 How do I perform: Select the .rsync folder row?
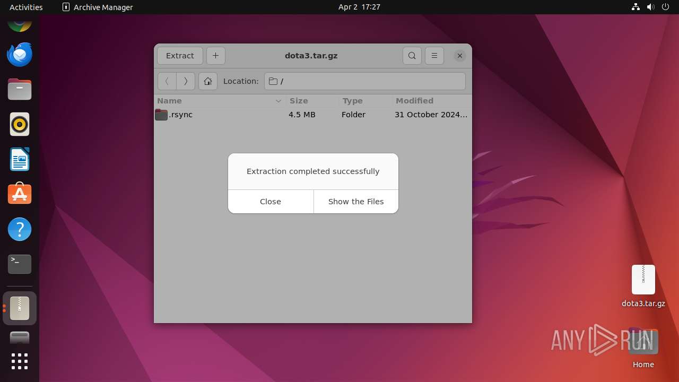[313, 115]
